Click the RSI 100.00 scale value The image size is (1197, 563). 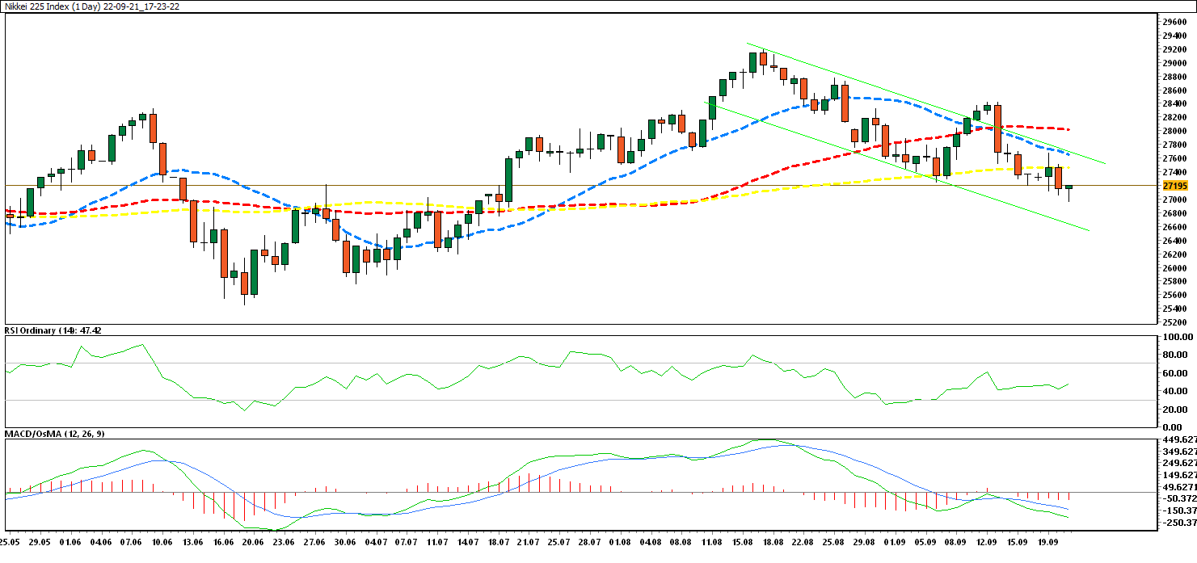point(1176,337)
